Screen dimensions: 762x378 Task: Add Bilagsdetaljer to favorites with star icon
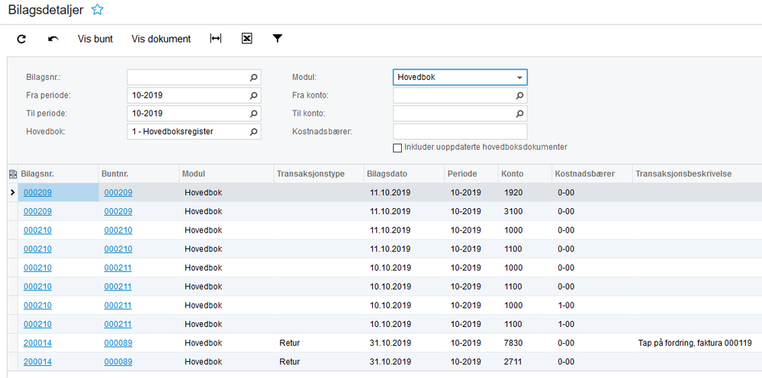point(98,9)
